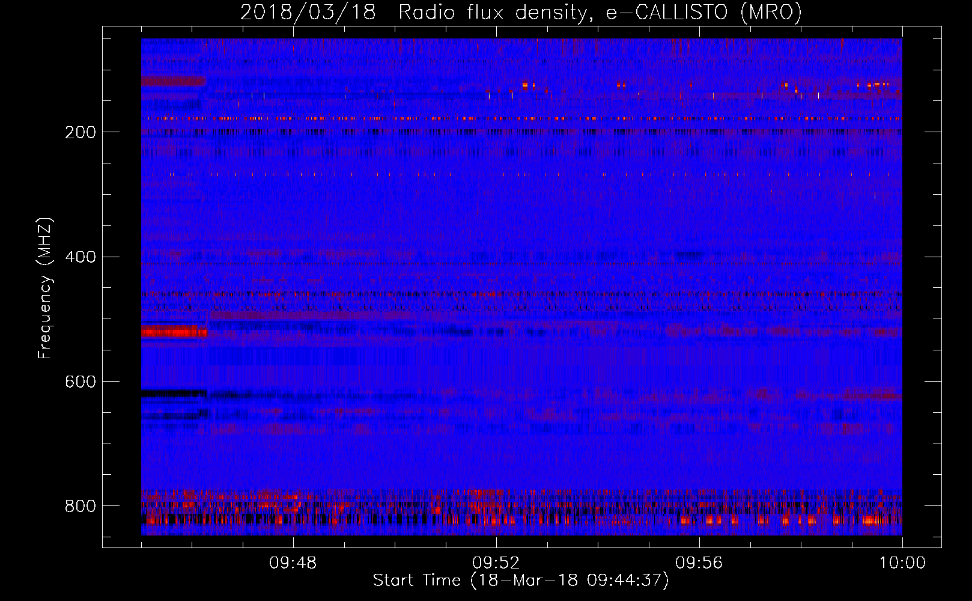972x601 pixels.
Task: Click the 09:56 time tick label
Action: click(x=699, y=563)
